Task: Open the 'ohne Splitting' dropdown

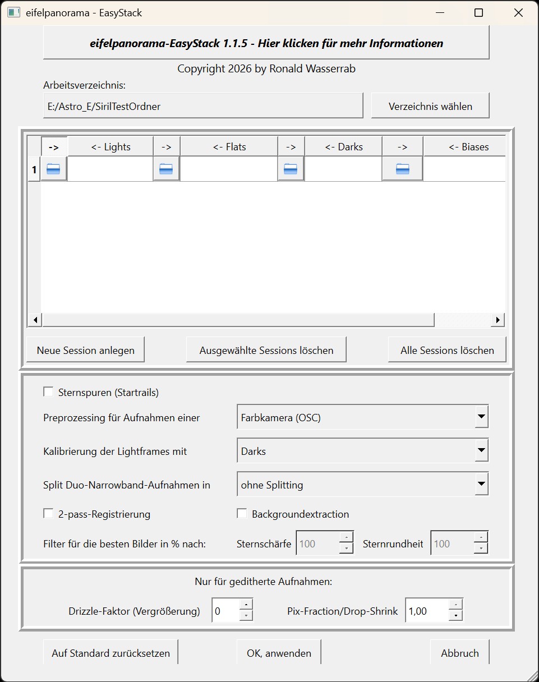Action: tap(481, 485)
